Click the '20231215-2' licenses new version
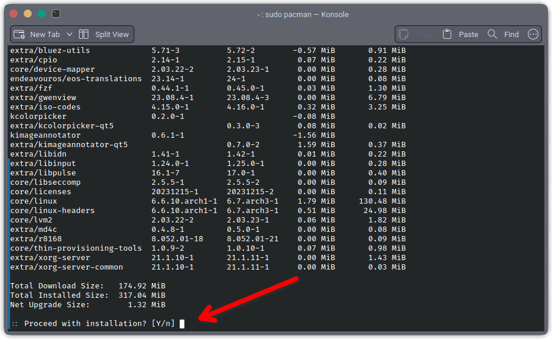Viewport: 552px width, 339px height. 250,192
